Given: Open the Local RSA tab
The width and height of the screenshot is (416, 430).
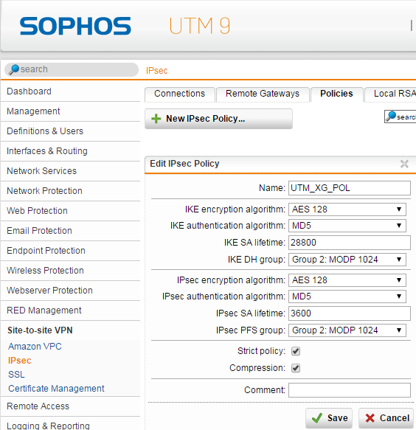Looking at the screenshot, I should [391, 94].
